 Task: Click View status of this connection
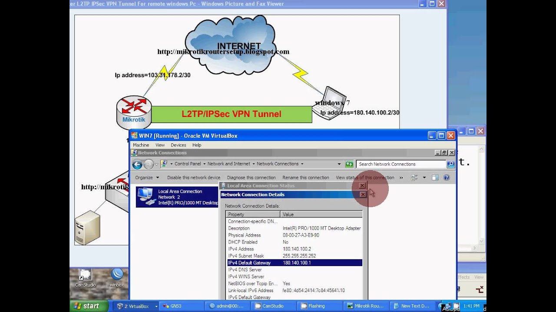pos(365,178)
